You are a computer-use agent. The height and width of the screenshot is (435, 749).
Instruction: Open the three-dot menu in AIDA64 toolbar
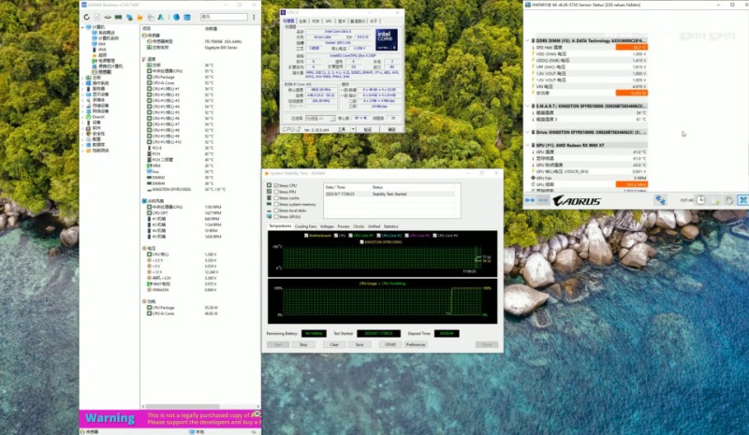[x=255, y=19]
